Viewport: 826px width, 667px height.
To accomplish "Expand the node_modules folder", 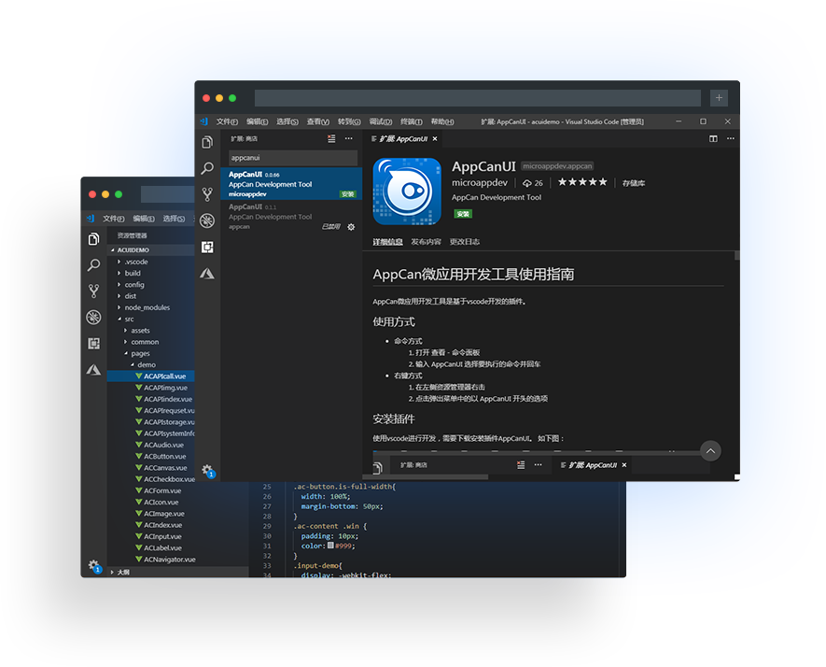I will [x=119, y=307].
